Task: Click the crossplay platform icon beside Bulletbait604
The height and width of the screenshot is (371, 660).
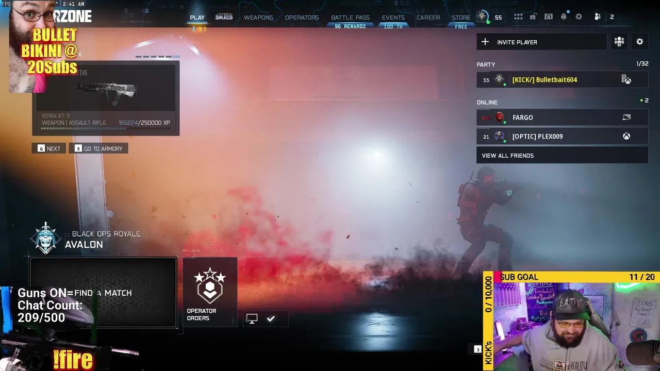Action: coord(626,80)
